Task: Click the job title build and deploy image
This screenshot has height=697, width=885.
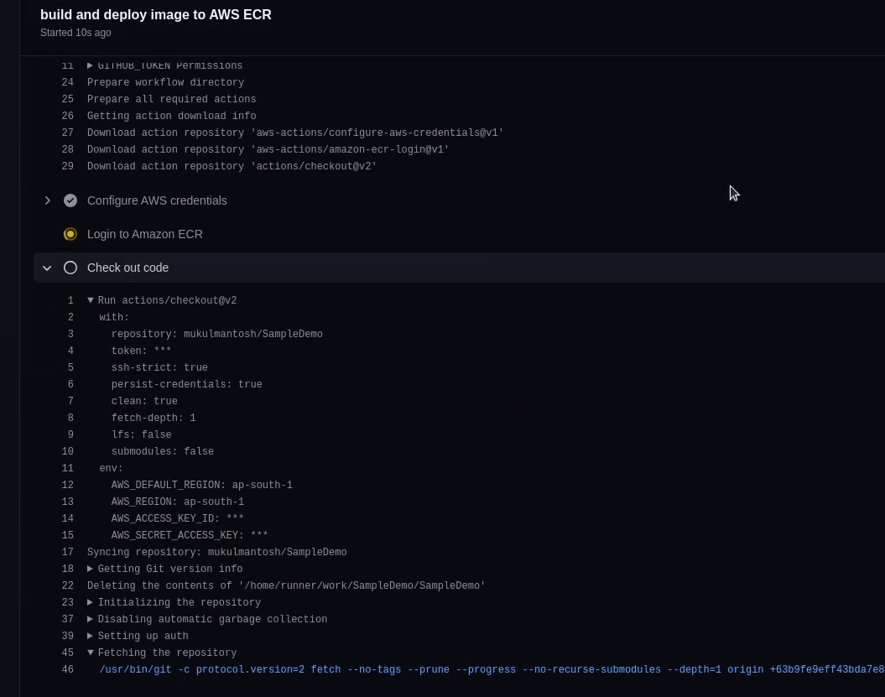Action: click(156, 15)
